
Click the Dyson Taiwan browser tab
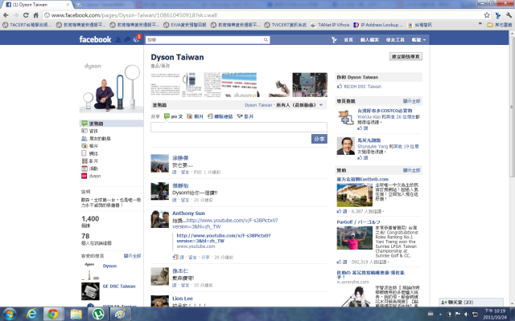[x=37, y=5]
